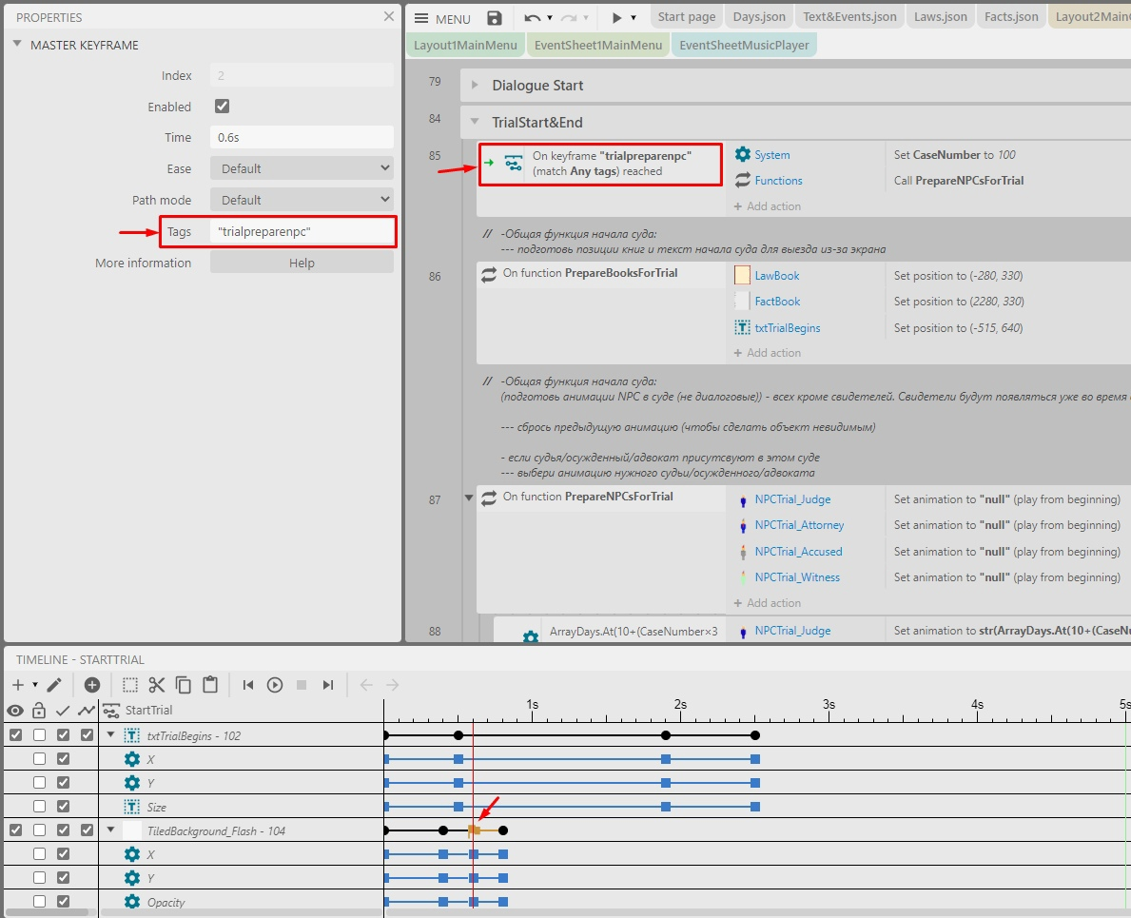The width and height of the screenshot is (1131, 918).
Task: Stop the timeline playback
Action: (x=302, y=684)
